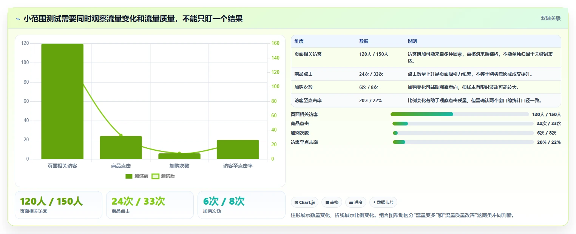
Task: Open the 6次 / 8次 data card
Action: (x=241, y=205)
